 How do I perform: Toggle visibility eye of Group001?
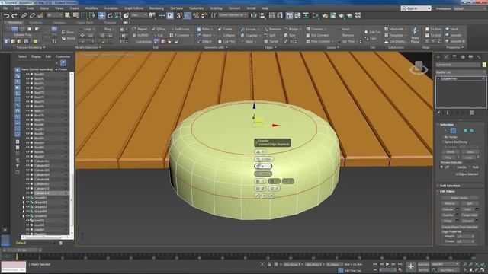click(27, 198)
